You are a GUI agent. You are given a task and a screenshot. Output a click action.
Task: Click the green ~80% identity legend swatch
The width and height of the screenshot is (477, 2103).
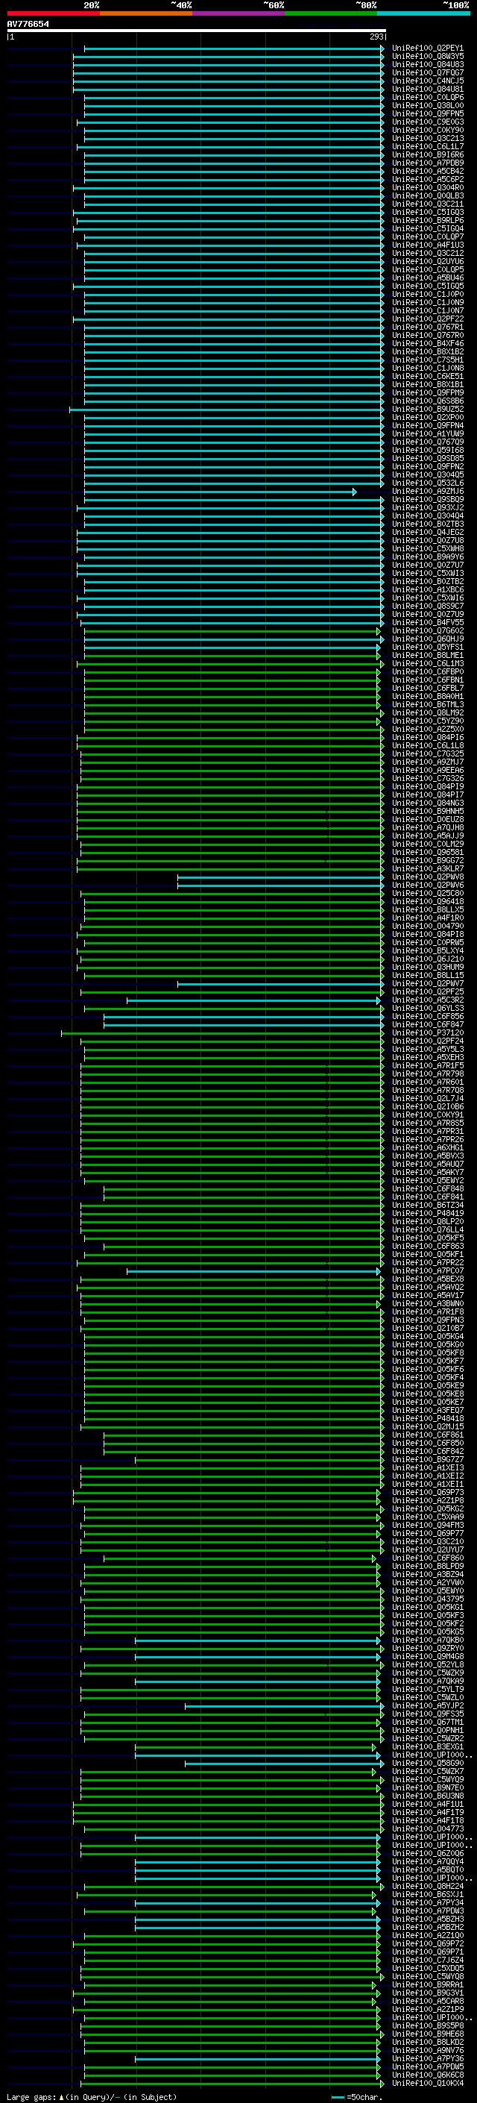pos(331,13)
